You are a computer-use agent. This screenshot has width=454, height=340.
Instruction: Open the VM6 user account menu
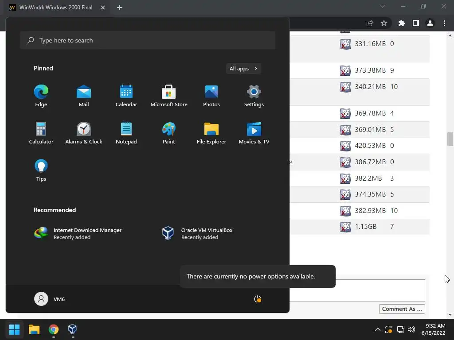click(x=50, y=299)
